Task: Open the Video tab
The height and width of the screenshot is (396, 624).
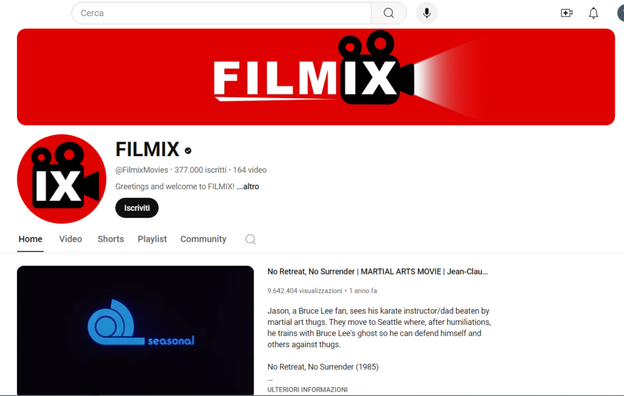Action: pyautogui.click(x=71, y=239)
